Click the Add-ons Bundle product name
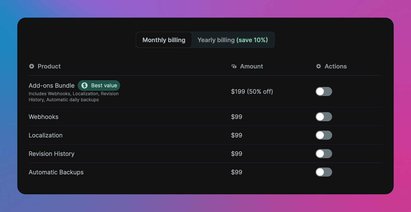Image resolution: width=411 pixels, height=212 pixels. coord(52,86)
